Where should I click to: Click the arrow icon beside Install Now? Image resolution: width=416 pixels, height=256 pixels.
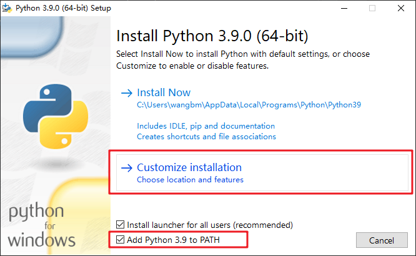click(x=126, y=93)
